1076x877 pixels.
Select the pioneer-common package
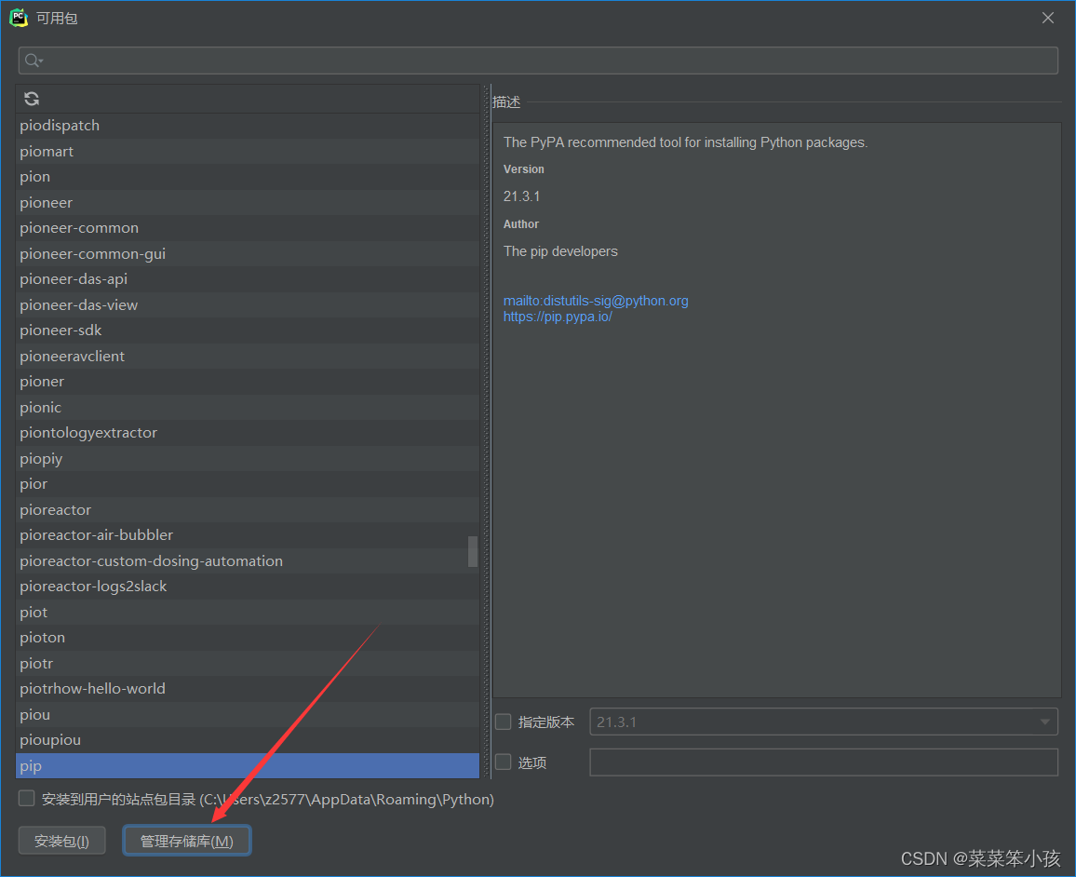(x=247, y=228)
